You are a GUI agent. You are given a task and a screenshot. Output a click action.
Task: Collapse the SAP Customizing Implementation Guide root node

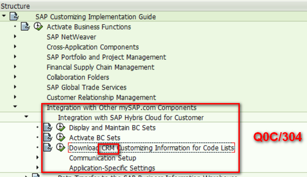4,16
